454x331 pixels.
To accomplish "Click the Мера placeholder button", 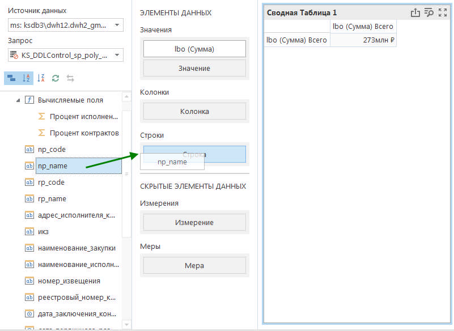I will [x=194, y=265].
